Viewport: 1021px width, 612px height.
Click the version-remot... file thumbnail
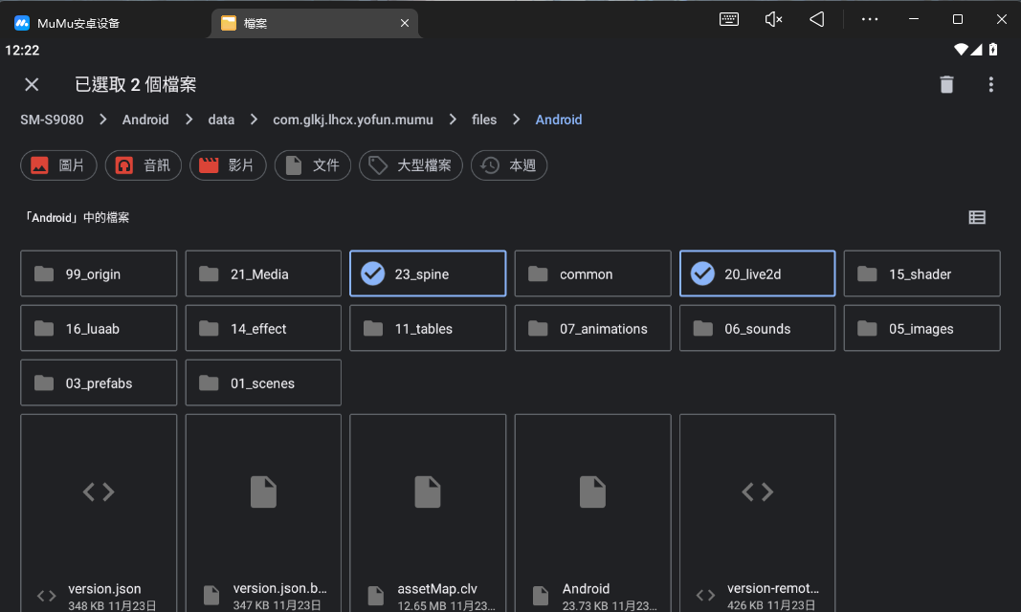(x=757, y=492)
